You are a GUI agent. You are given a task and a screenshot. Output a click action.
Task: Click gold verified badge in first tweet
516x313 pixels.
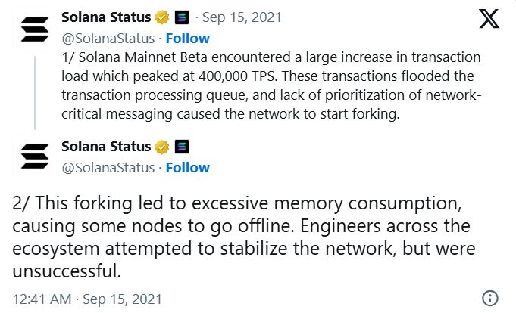(x=162, y=17)
